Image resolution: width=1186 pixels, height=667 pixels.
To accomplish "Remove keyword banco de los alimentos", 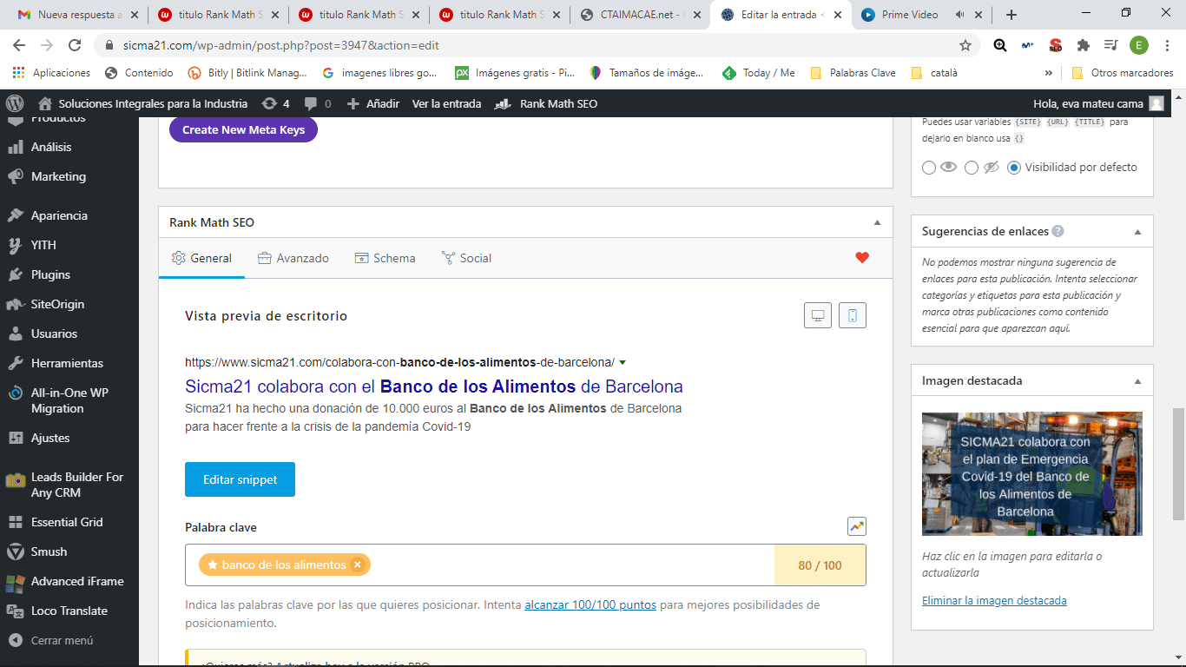I will tap(357, 565).
